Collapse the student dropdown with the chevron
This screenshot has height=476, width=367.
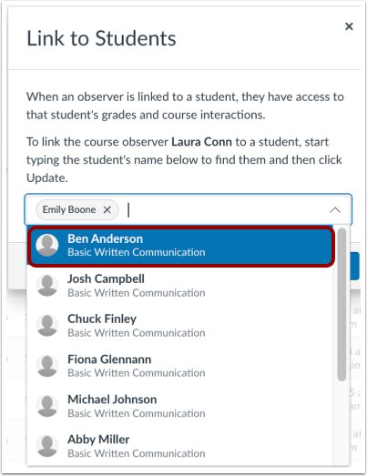pyautogui.click(x=335, y=209)
